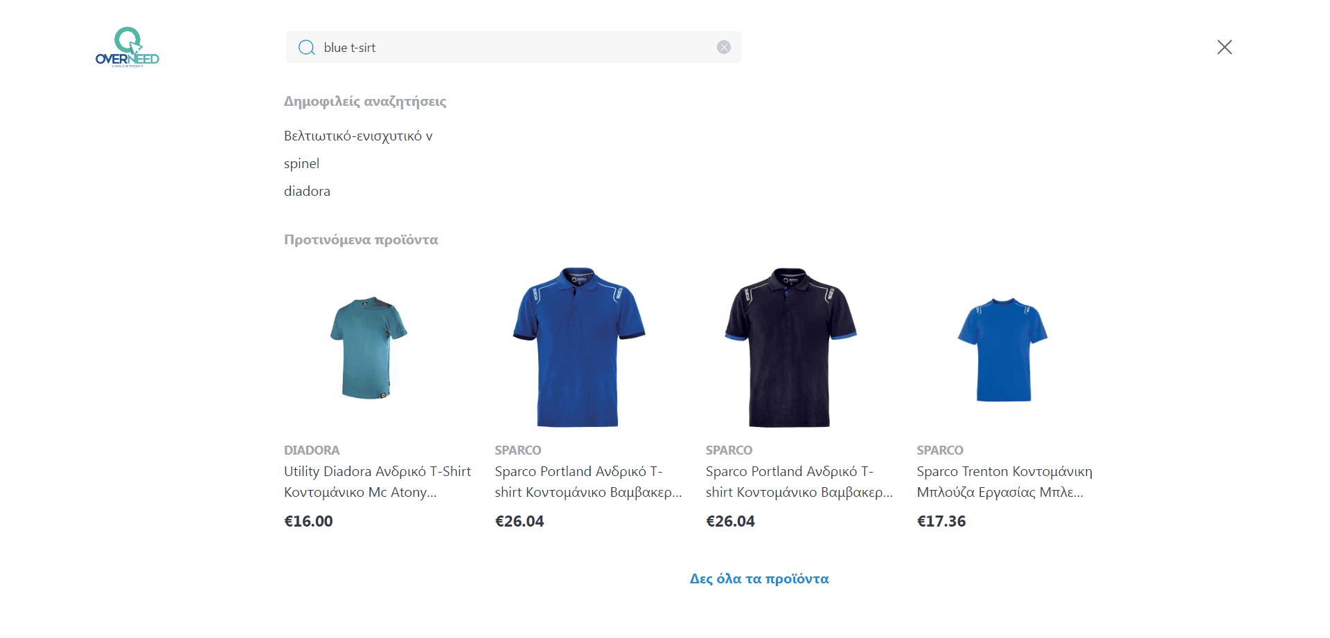Open 'Sparco Trenton Κοντομάνικη Μπλούζα' title

pos(1004,482)
